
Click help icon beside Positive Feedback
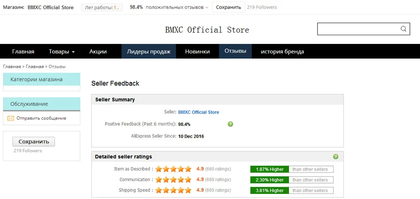pos(230,124)
